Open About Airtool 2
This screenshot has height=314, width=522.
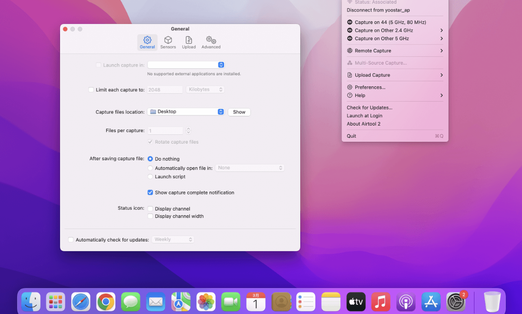coord(395,124)
